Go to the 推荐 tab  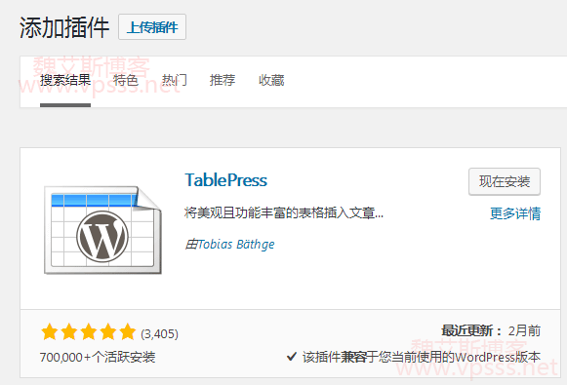coord(223,80)
